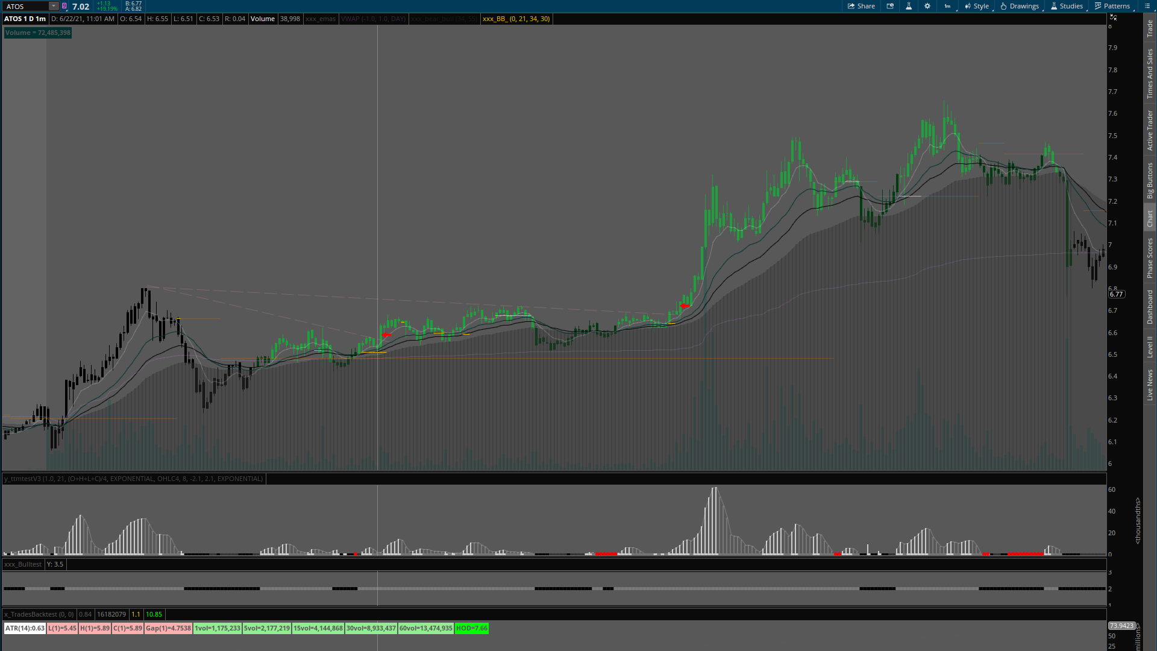
Task: Open the Active Trader side tab
Action: click(x=1150, y=130)
